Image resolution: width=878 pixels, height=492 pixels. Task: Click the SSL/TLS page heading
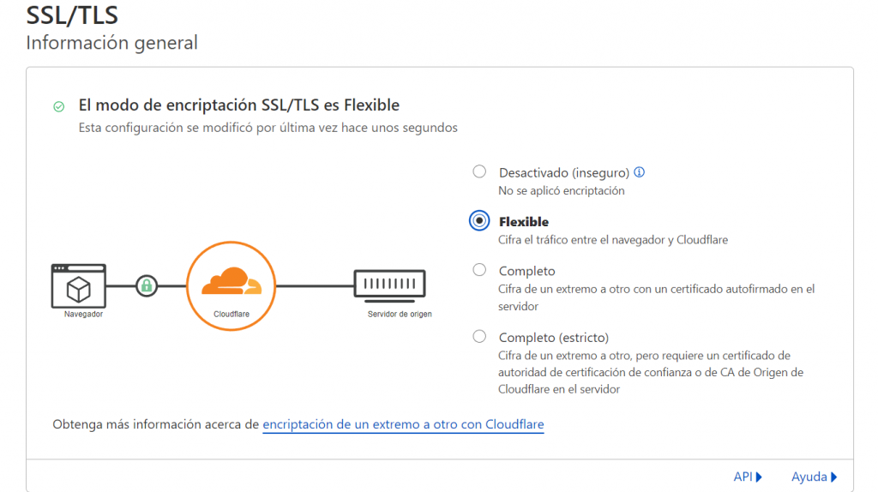click(73, 16)
